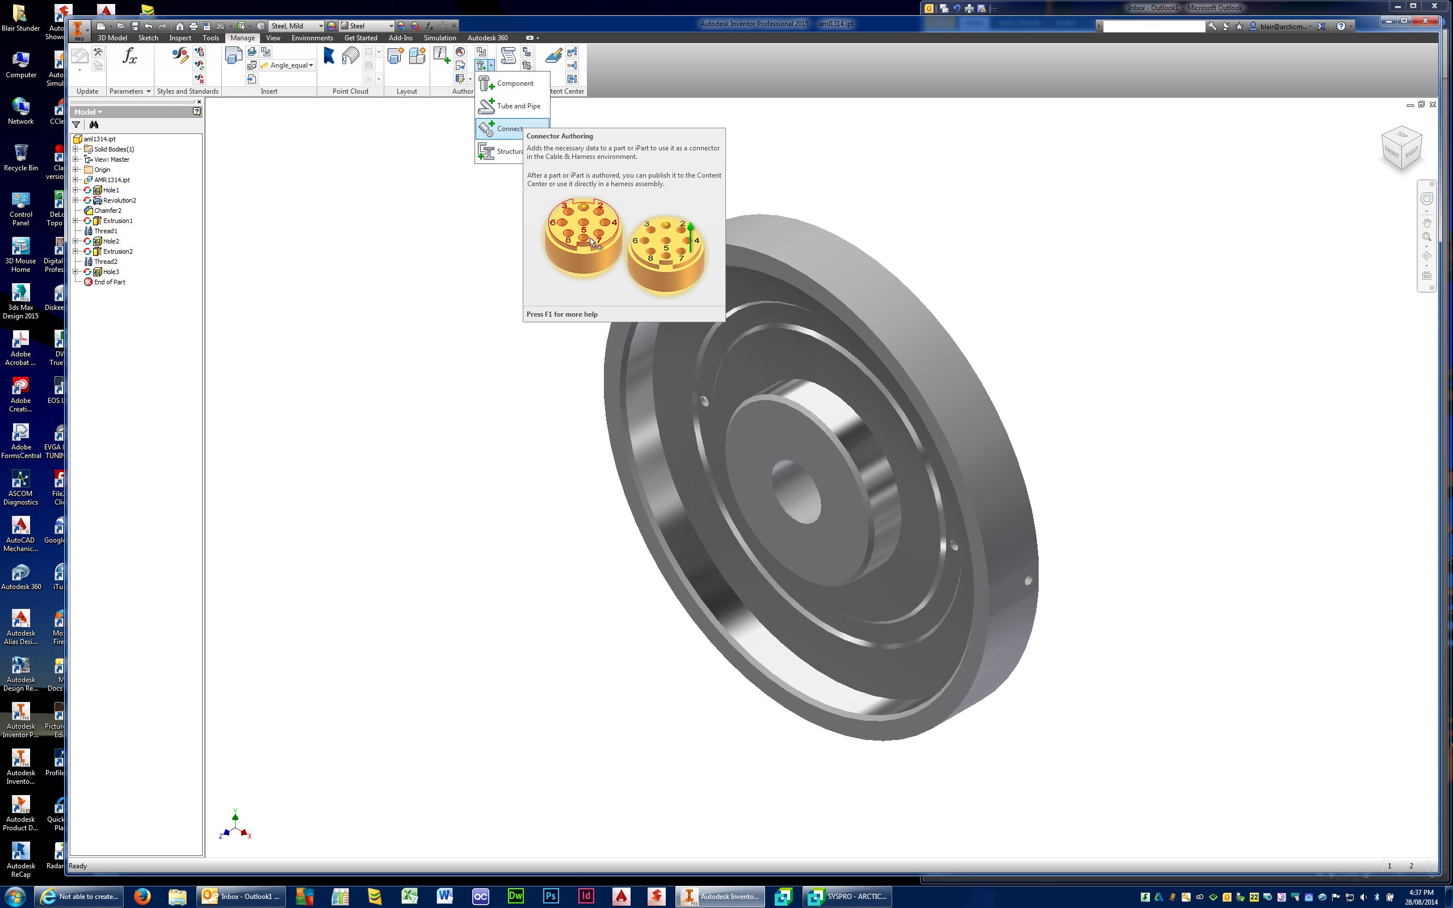Viewport: 1453px width, 908px height.
Task: Expand the Extrusion1 feature node
Action: pyautogui.click(x=75, y=220)
